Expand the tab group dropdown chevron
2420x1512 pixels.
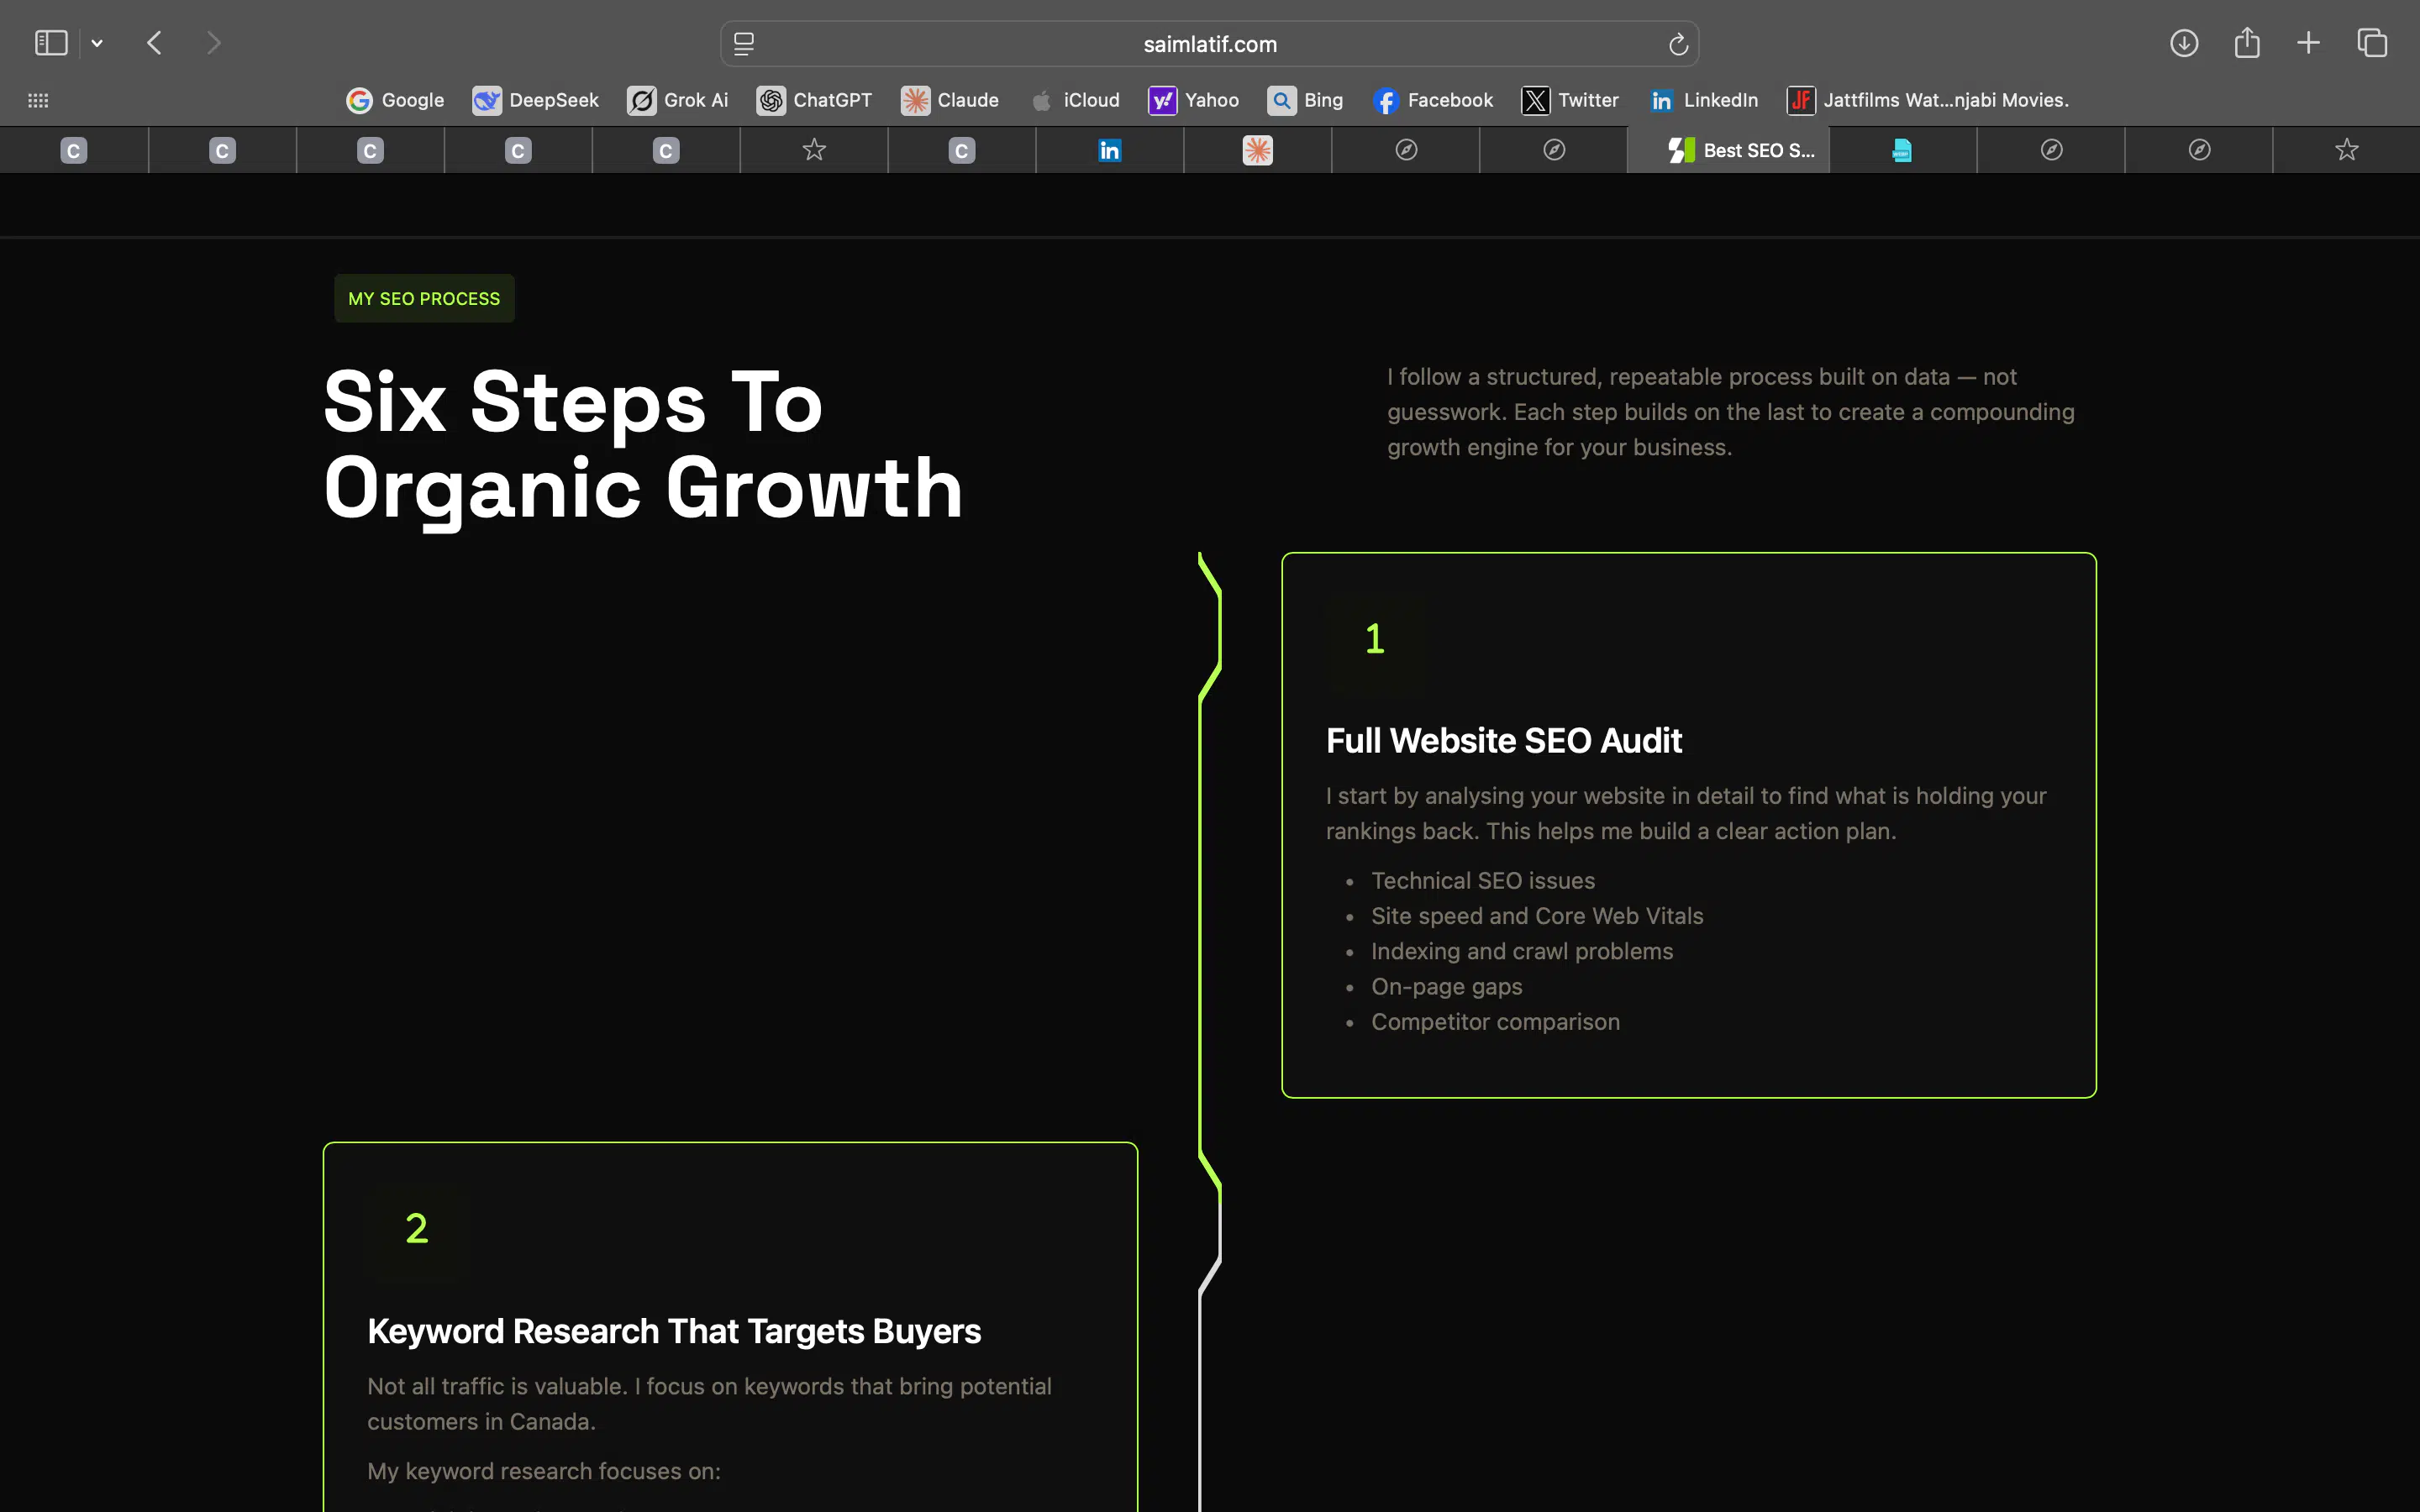click(97, 43)
